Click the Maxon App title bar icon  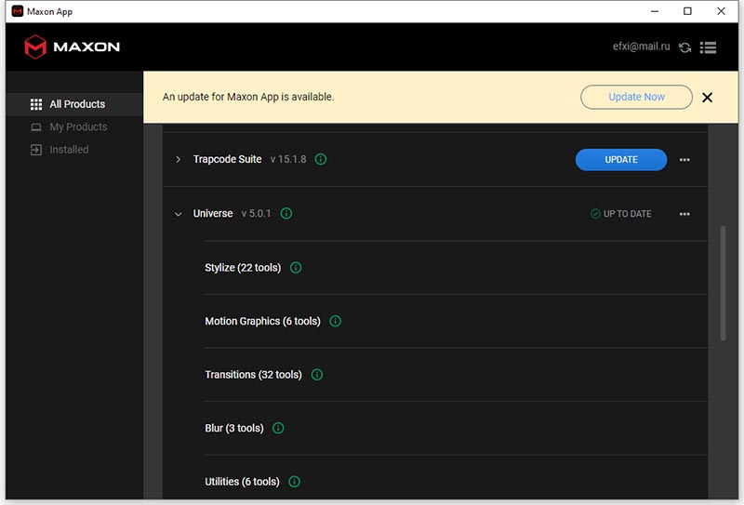18,11
